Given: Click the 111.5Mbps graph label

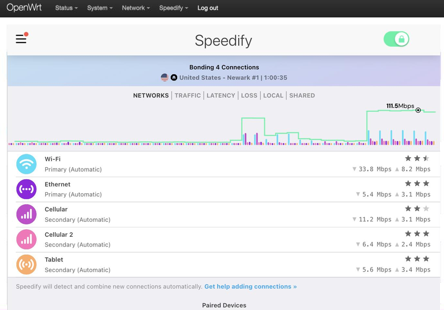Looking at the screenshot, I should [400, 106].
